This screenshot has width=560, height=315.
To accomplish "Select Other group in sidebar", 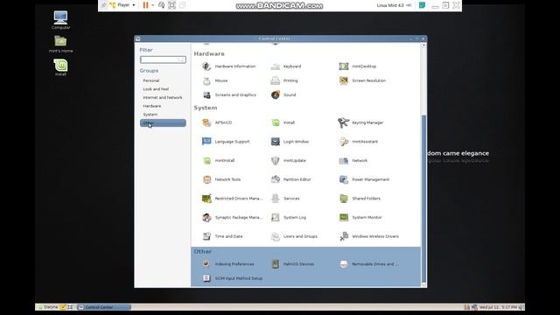I will click(x=163, y=122).
